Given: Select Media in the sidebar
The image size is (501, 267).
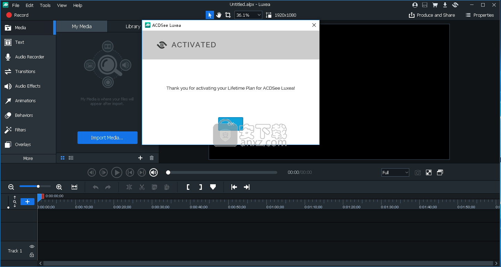Looking at the screenshot, I should (28, 27).
